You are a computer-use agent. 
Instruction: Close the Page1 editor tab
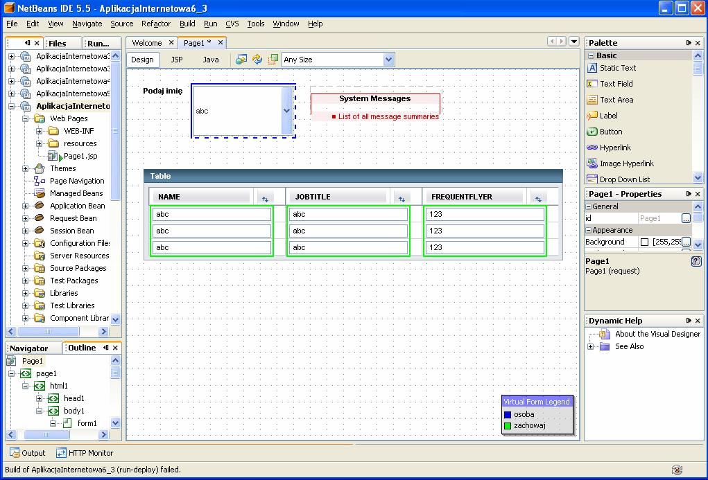(x=221, y=42)
